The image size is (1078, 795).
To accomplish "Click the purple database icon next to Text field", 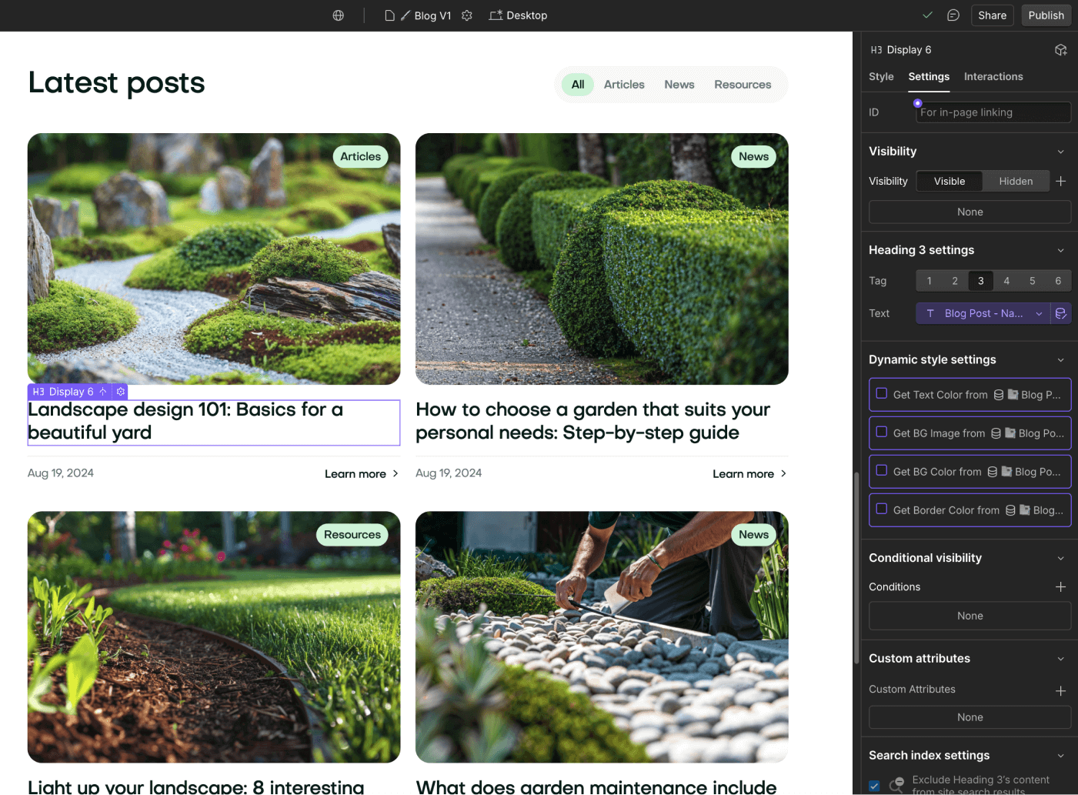I will tap(1061, 313).
